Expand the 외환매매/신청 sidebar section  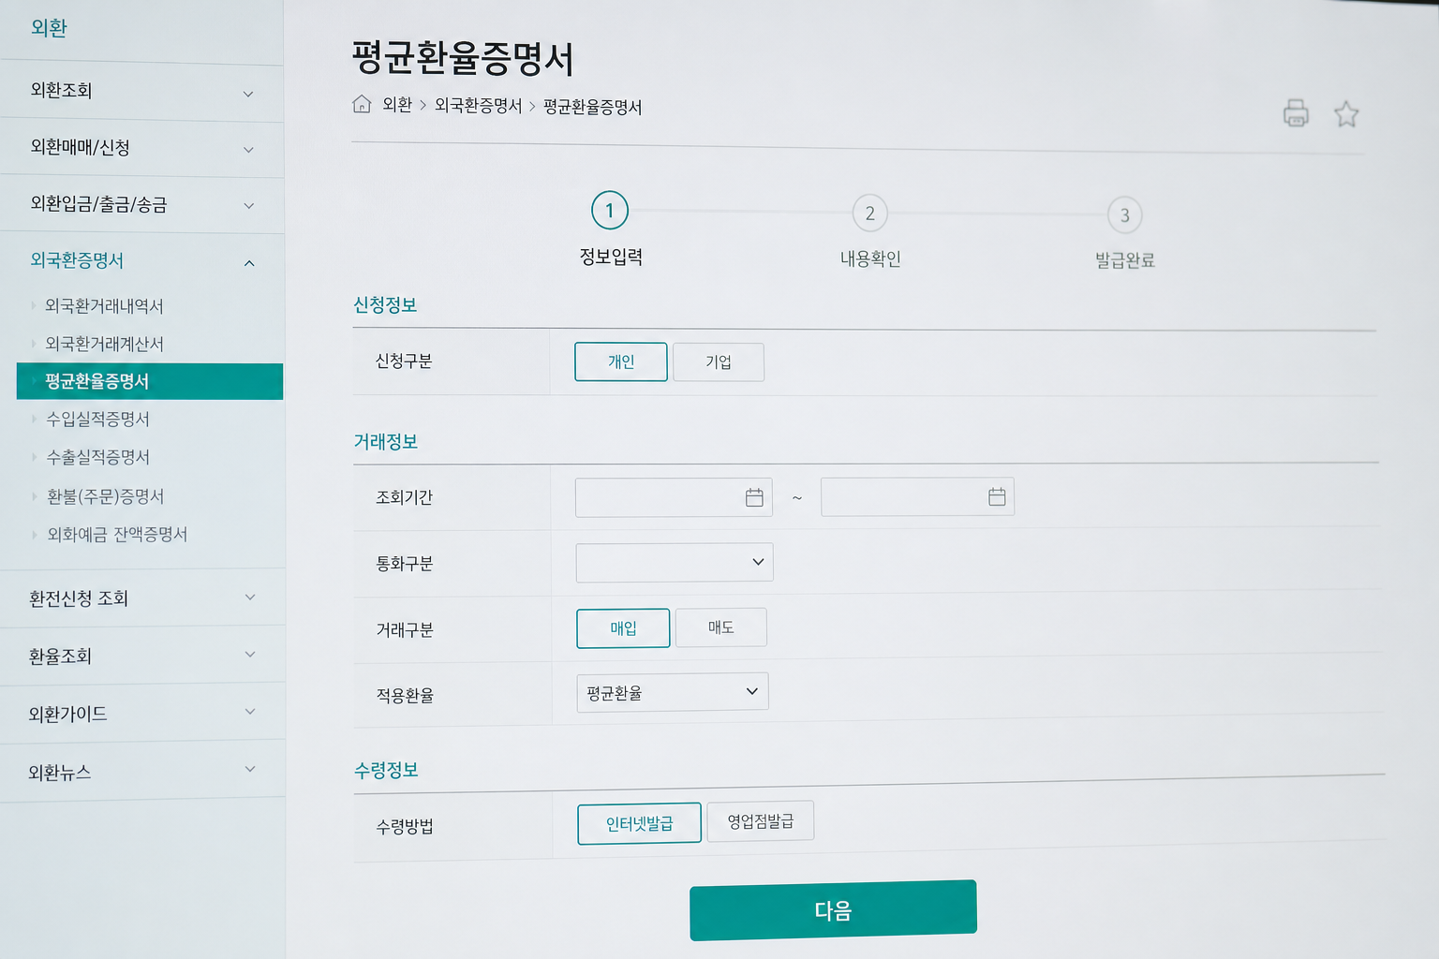tap(141, 148)
